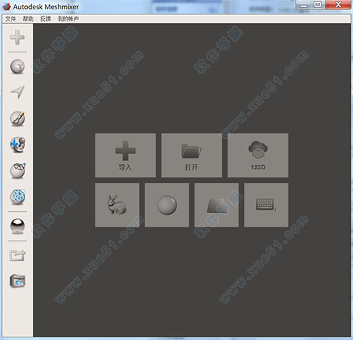Open the 反馈 menu
This screenshot has height=340, width=353.
click(46, 19)
